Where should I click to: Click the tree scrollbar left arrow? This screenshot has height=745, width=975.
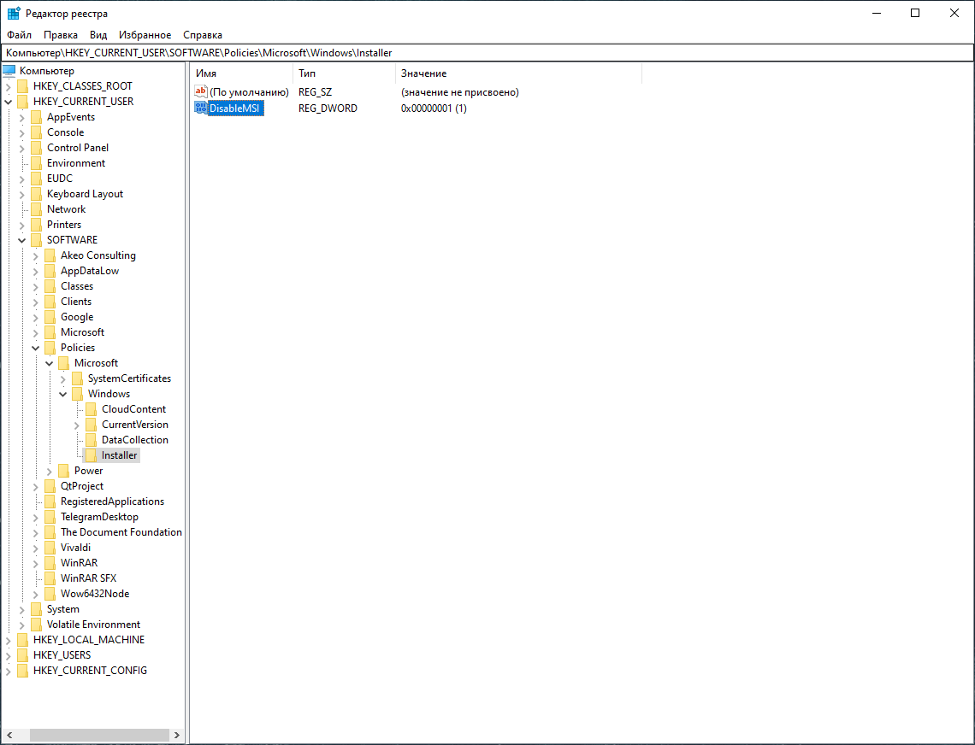[x=9, y=735]
